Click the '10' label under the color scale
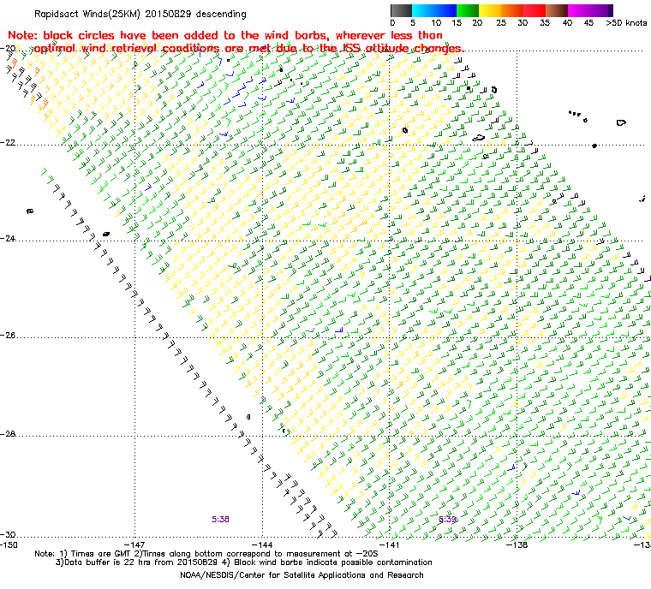Screen dimensions: 651x589 coord(436,23)
